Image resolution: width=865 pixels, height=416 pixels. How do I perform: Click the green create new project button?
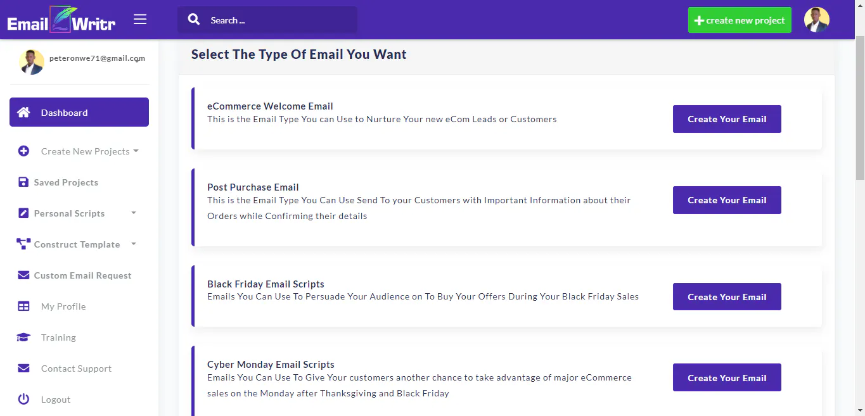pyautogui.click(x=740, y=20)
